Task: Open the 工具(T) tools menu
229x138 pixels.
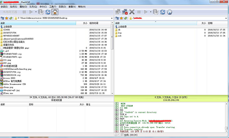Action: [x=53, y=7]
